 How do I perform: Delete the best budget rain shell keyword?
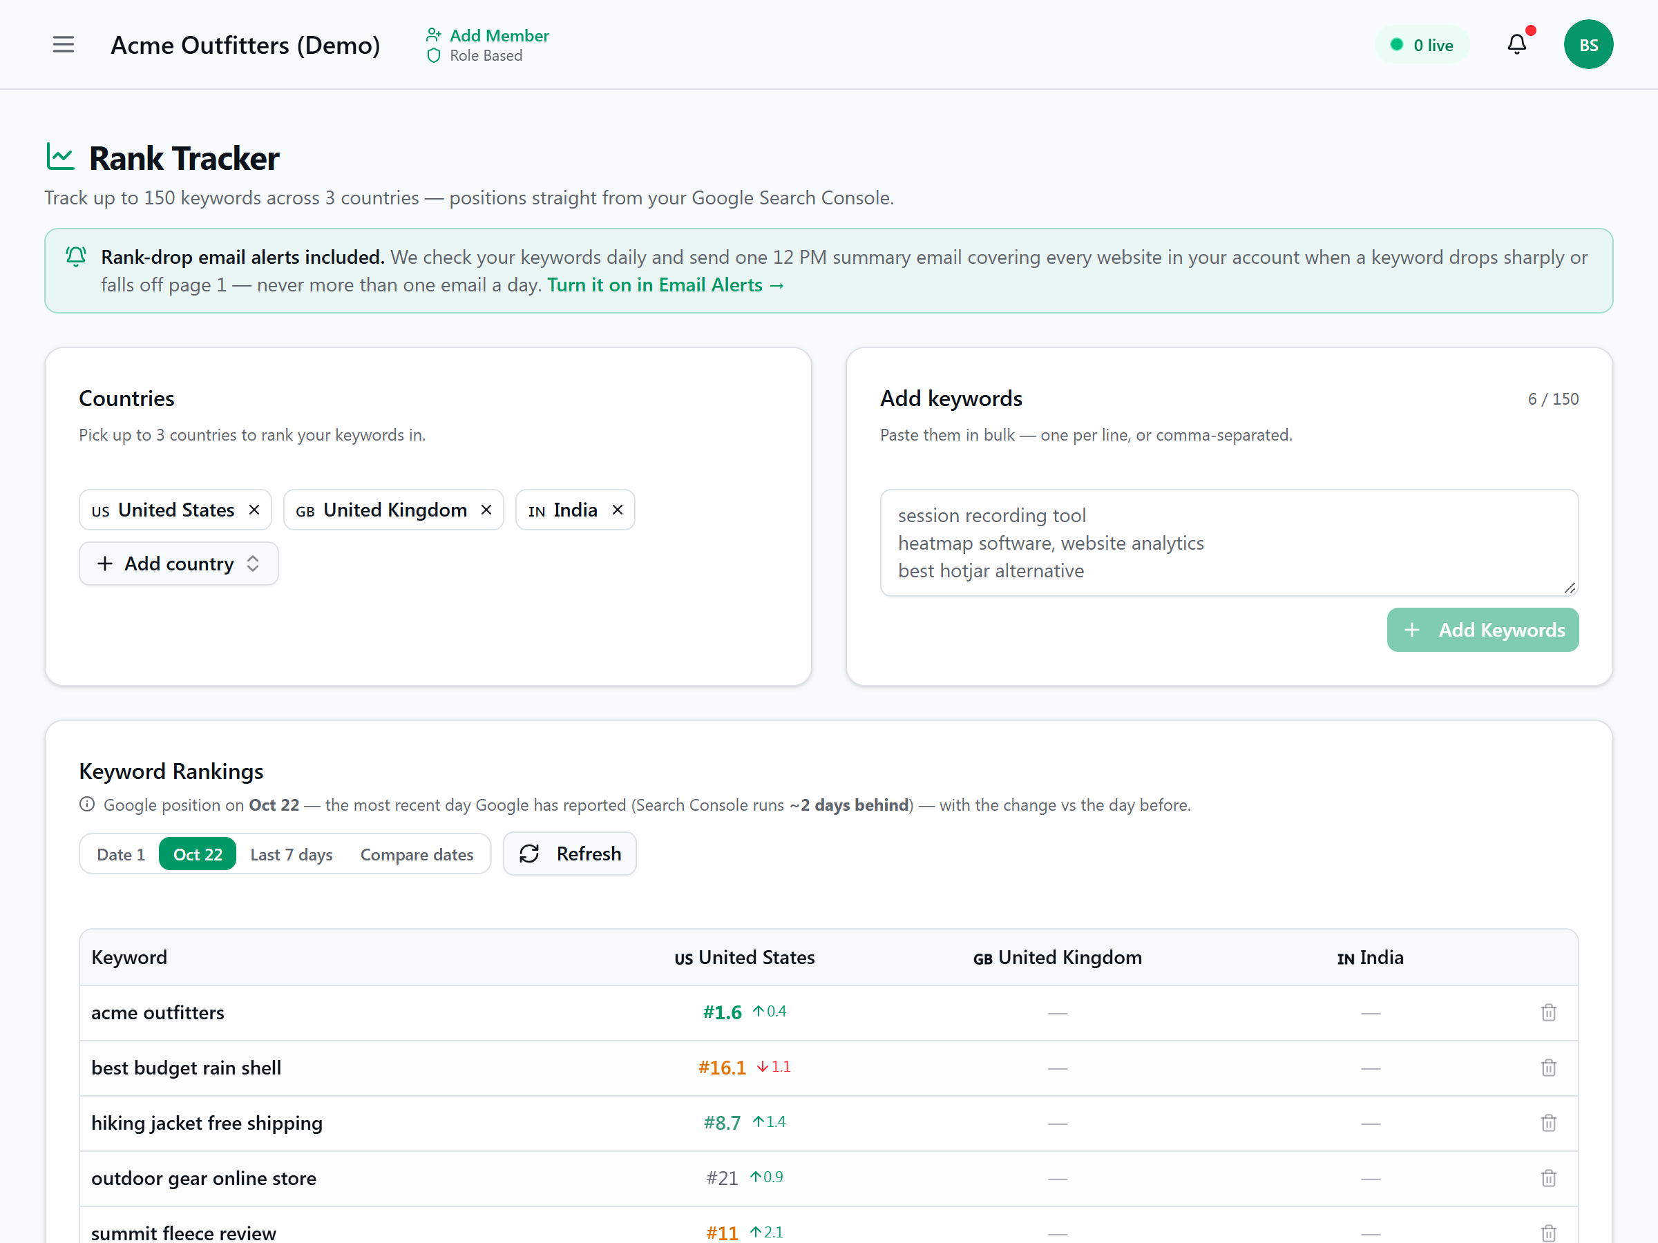click(1548, 1068)
